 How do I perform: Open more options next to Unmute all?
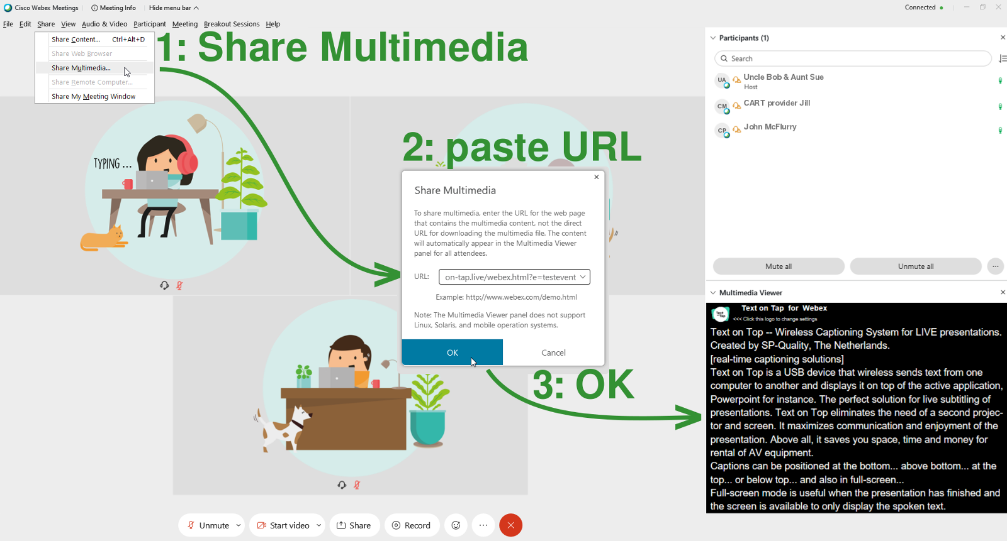[x=996, y=266]
